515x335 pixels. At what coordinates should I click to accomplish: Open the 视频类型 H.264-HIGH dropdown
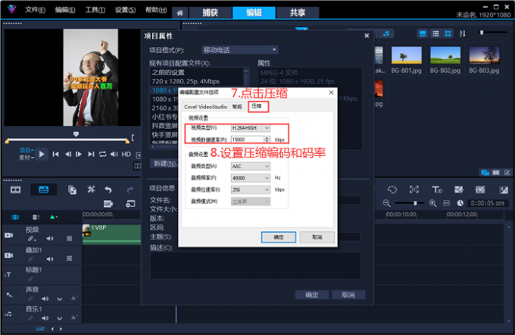(x=251, y=128)
